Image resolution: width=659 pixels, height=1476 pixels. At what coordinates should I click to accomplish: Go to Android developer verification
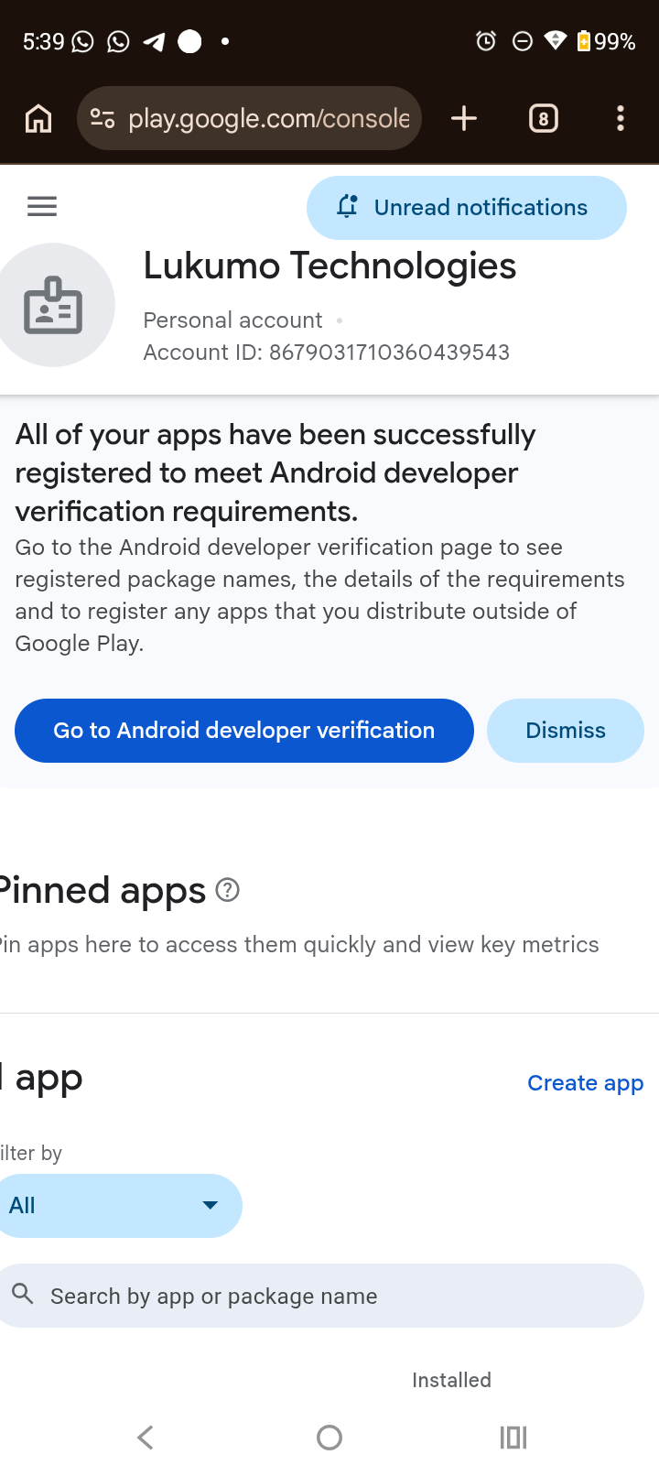[244, 731]
